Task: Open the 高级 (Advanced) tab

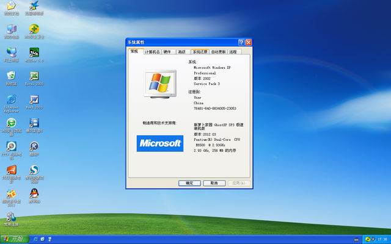Action: coord(183,52)
